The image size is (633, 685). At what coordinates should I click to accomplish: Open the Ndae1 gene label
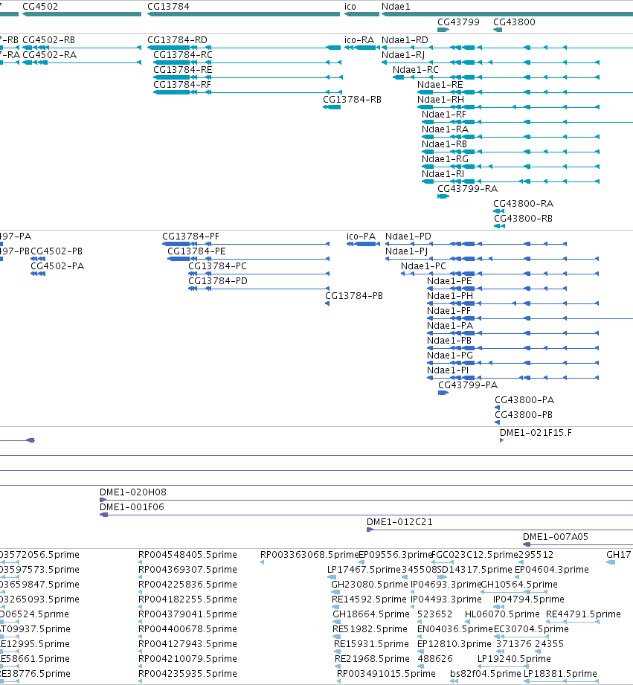click(x=396, y=7)
